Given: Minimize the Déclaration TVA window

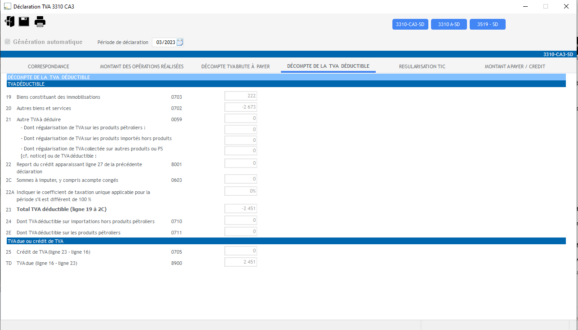Looking at the screenshot, I should 525,6.
